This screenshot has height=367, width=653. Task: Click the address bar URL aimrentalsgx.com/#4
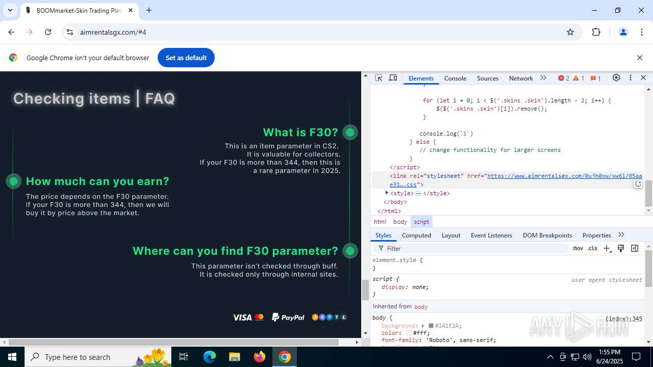point(113,32)
